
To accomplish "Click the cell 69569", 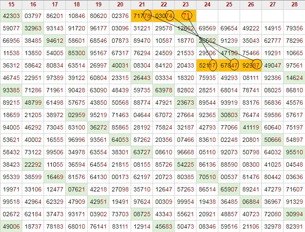I will 207,28.
